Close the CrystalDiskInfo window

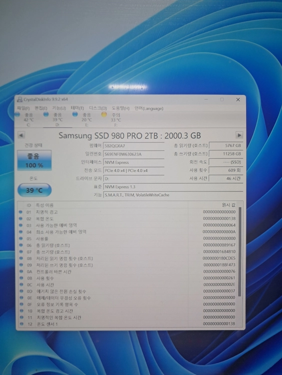tap(238, 99)
